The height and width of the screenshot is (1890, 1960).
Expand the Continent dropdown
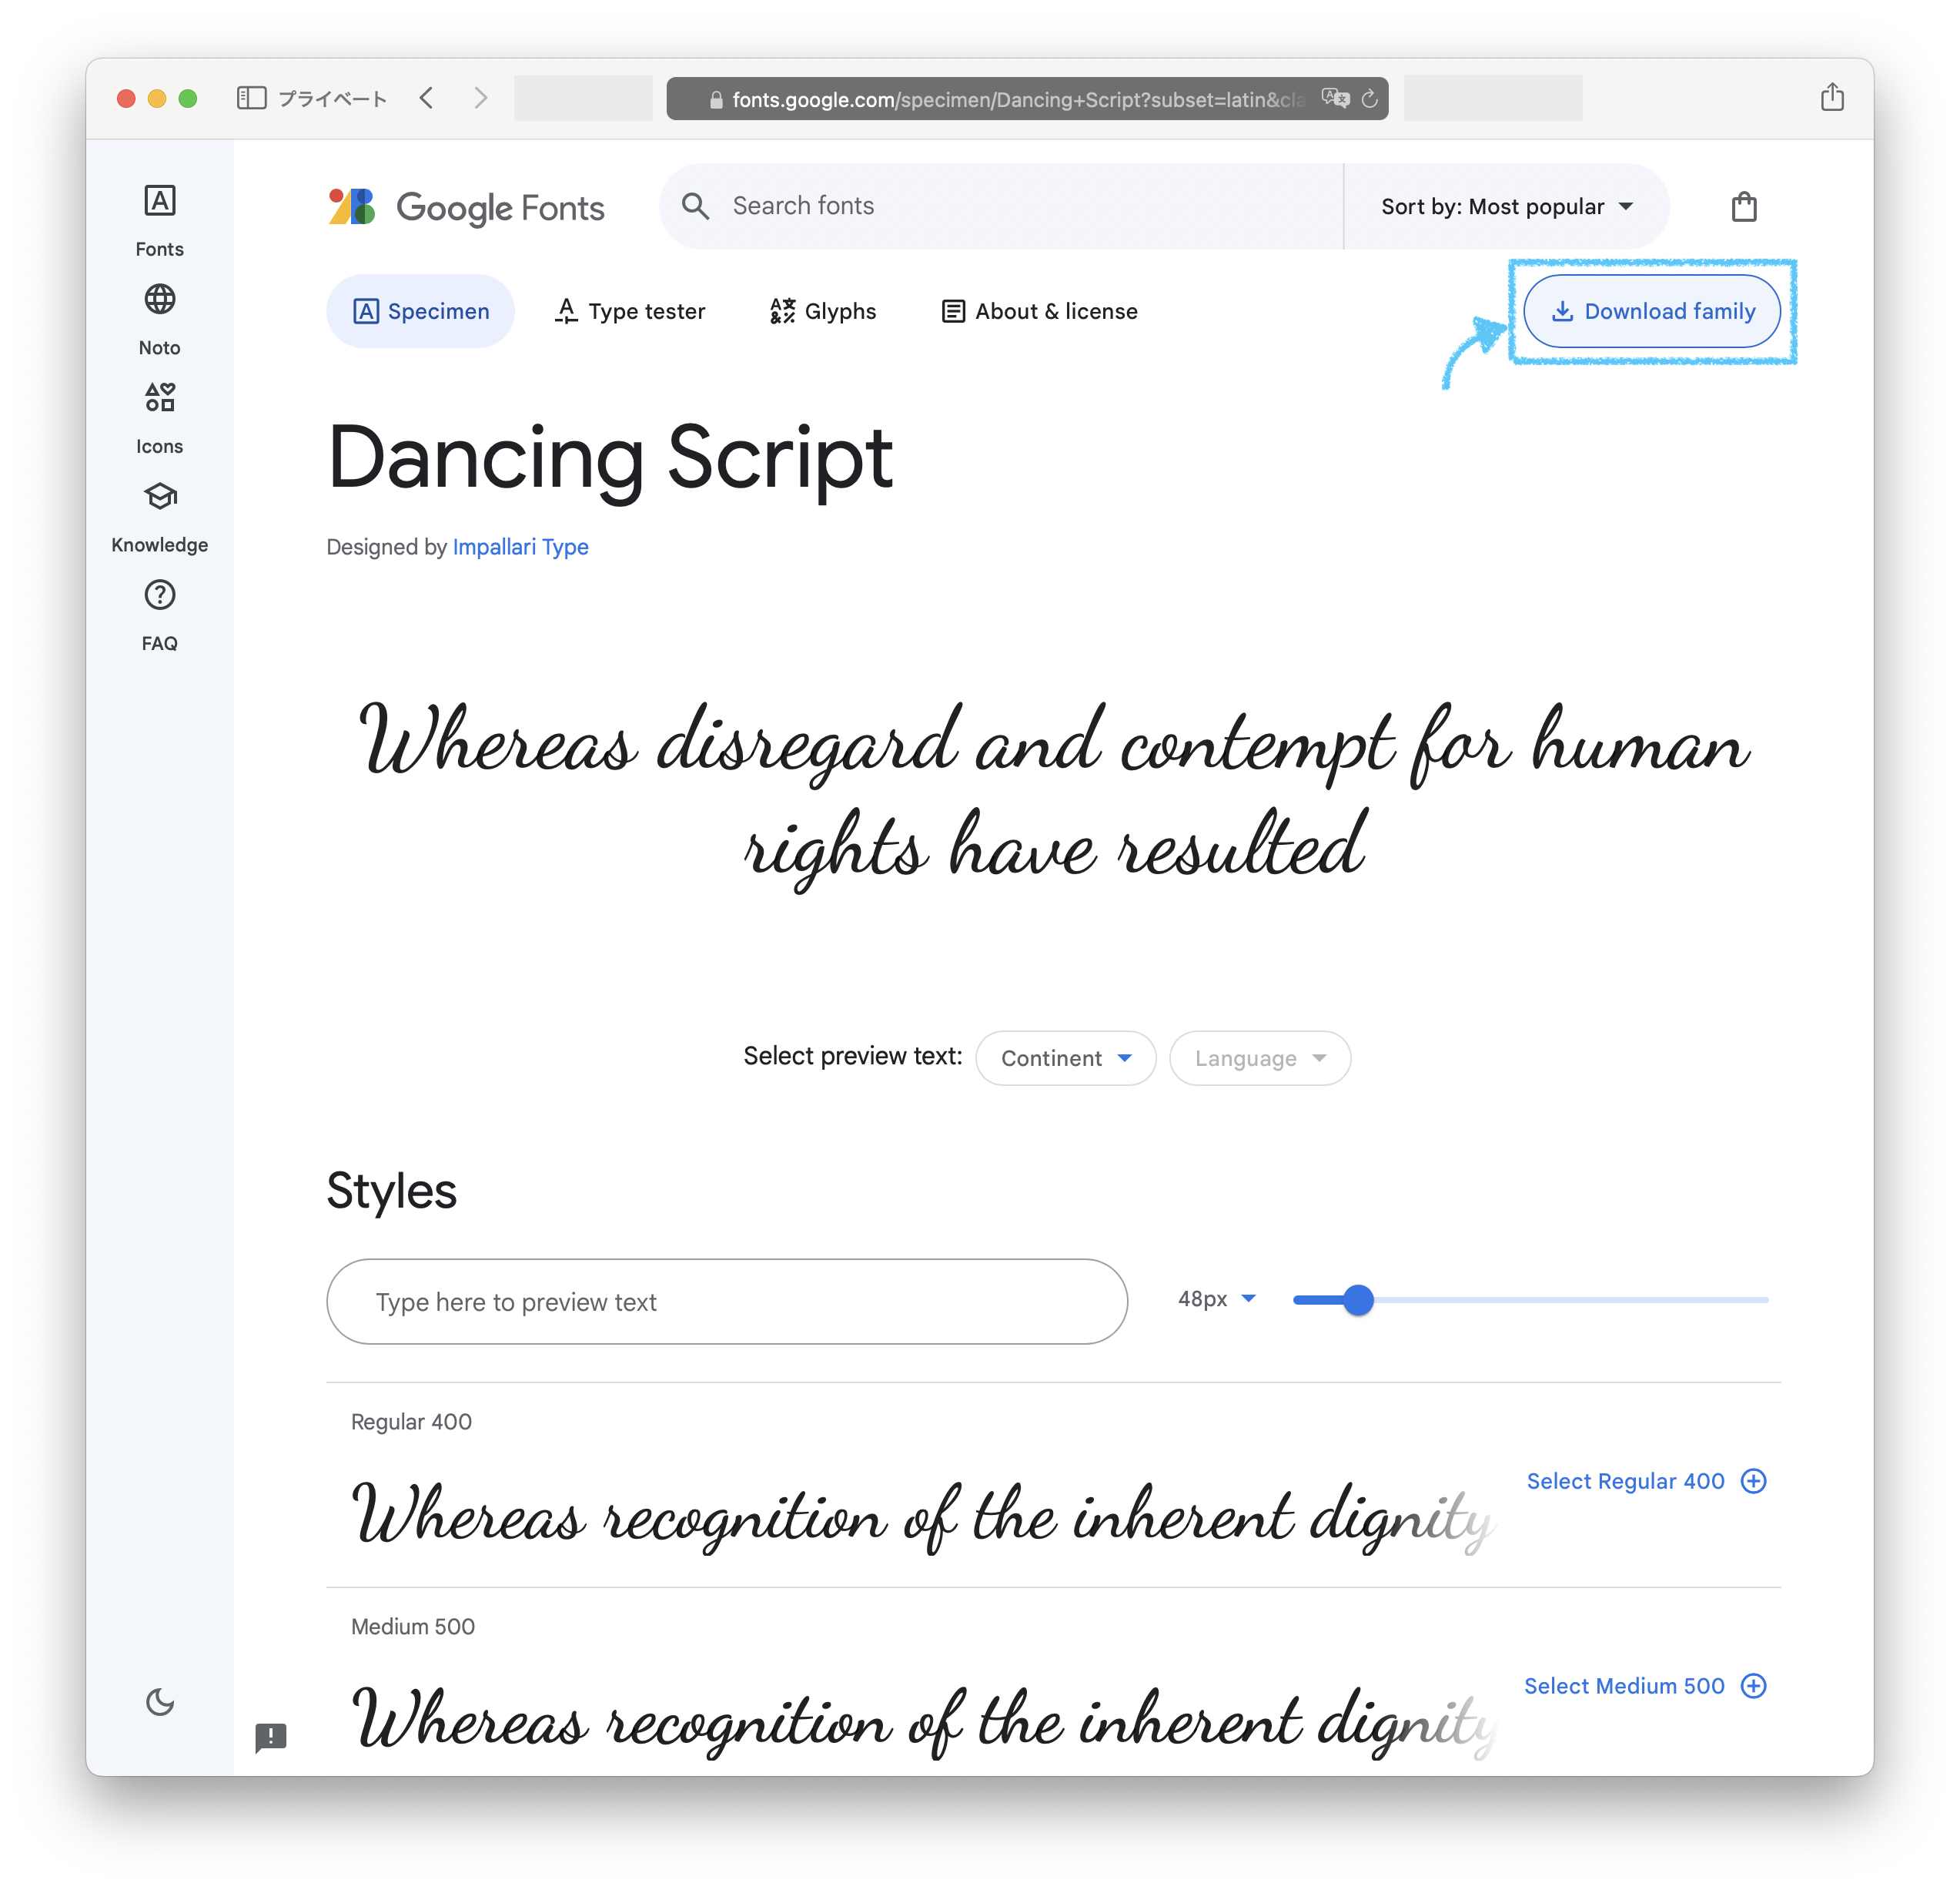point(1065,1058)
